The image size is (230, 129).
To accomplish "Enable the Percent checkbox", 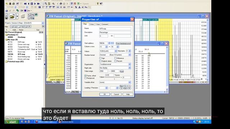I will [115, 61].
